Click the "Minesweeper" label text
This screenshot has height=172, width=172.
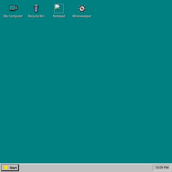82,16
